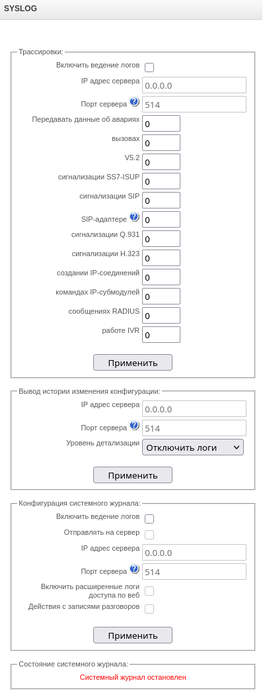Viewport: 263px width, 695px height.
Task: Click IP адрес сервера field in system journal section
Action: click(x=194, y=553)
